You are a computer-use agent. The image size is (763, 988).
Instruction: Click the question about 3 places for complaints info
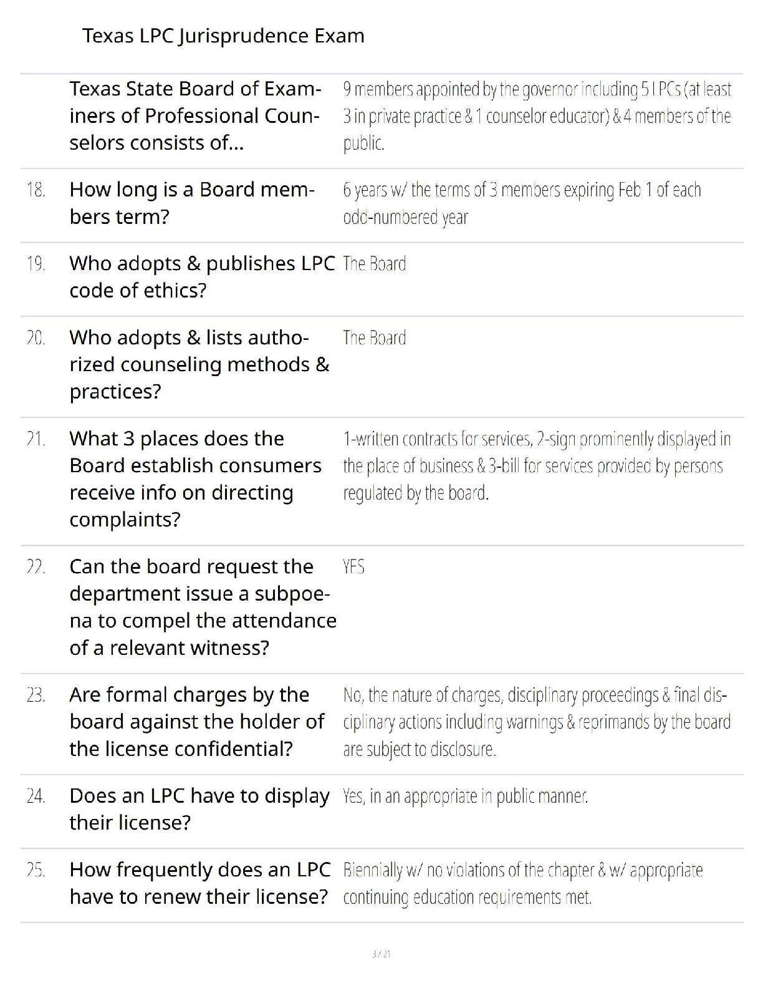[195, 479]
